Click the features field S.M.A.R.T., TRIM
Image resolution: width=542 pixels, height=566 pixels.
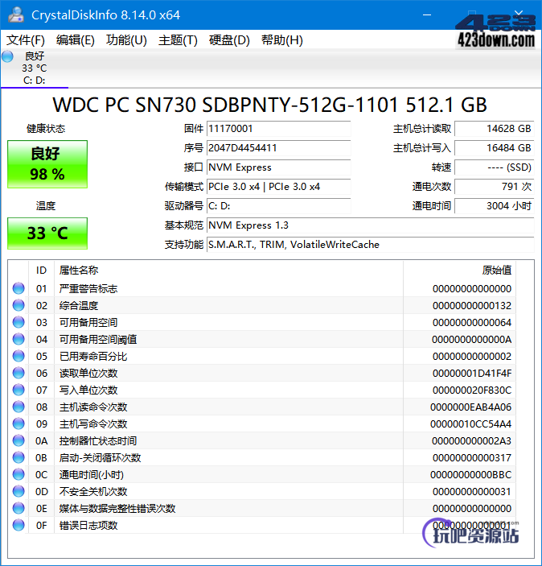point(370,245)
